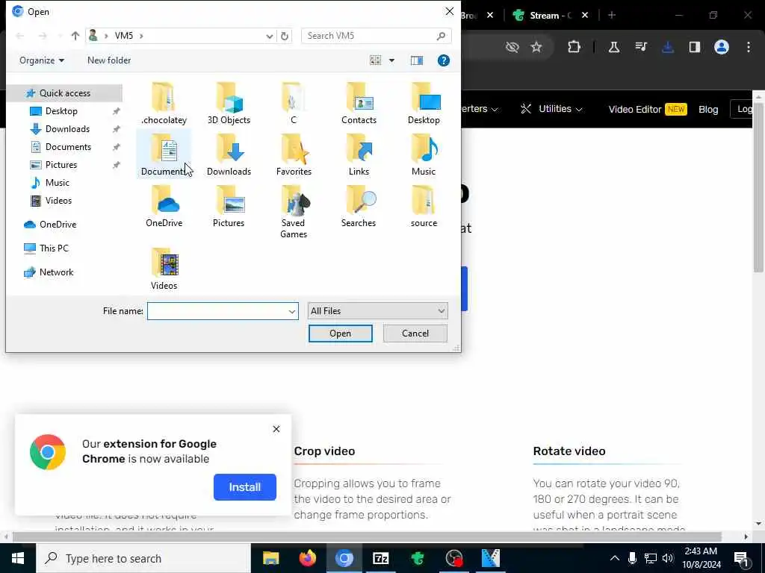The width and height of the screenshot is (765, 573).
Task: Click the Change your view icon
Action: 375,60
